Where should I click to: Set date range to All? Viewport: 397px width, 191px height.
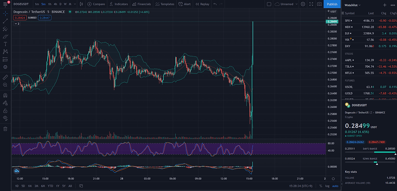(x=70, y=186)
